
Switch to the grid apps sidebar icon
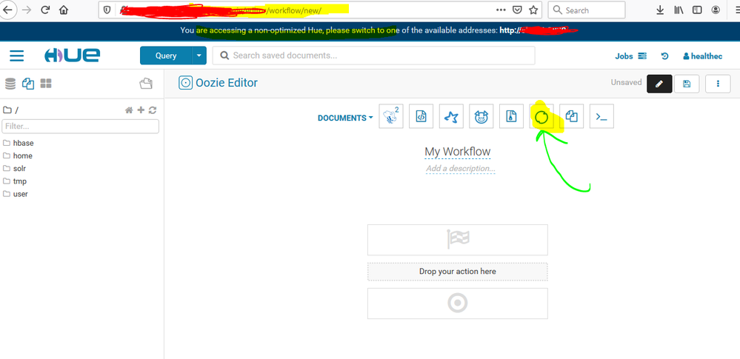tap(46, 84)
